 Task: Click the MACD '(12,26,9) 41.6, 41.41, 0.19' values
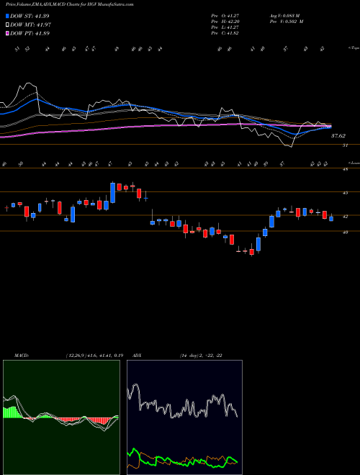94,356
